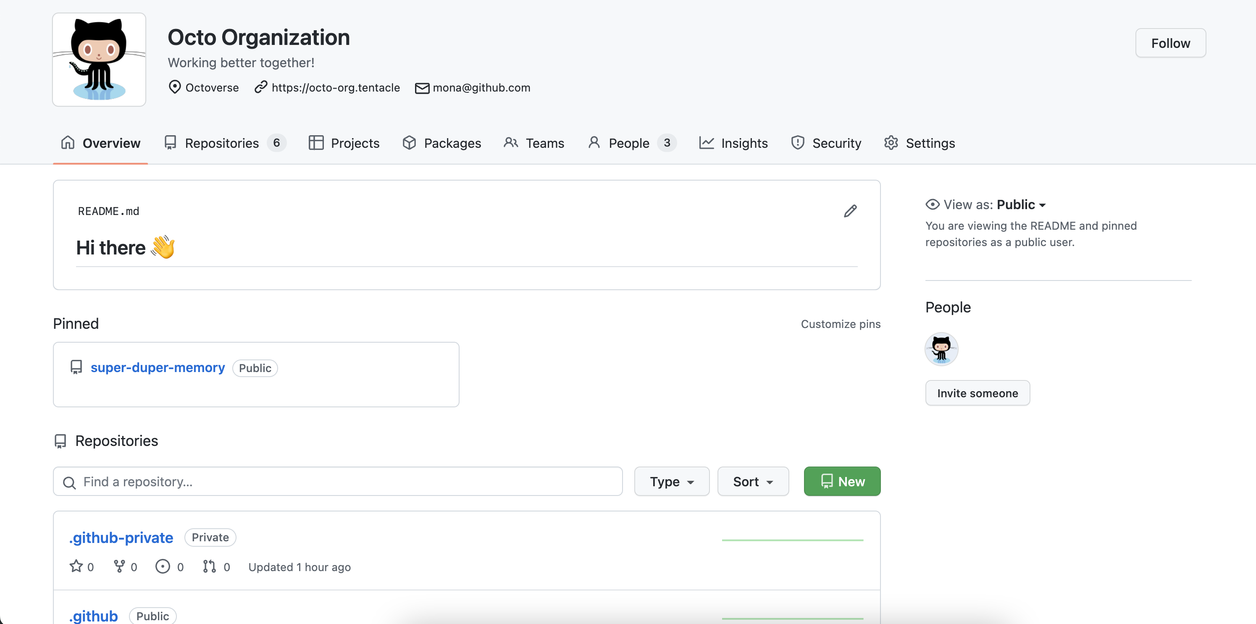The image size is (1256, 624).
Task: Click the shield icon on Security tab
Action: (x=798, y=142)
